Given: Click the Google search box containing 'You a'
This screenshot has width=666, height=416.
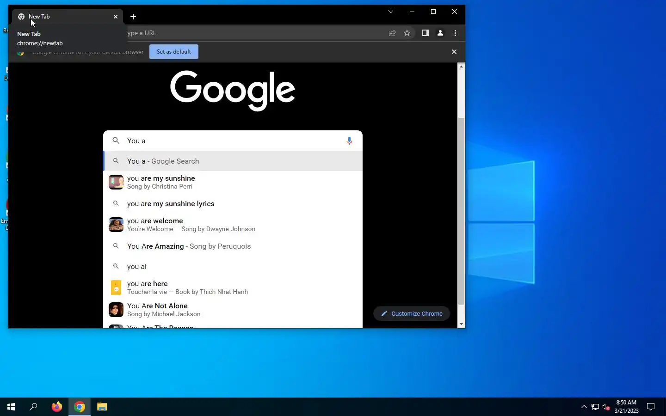Looking at the screenshot, I should pos(233,141).
